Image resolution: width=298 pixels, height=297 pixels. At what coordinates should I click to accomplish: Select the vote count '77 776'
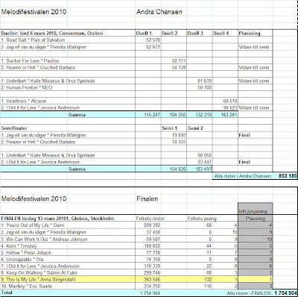[x=153, y=252]
